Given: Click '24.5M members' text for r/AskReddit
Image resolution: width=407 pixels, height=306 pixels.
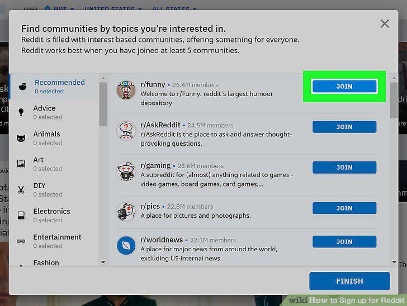Looking at the screenshot, I should pos(210,125).
